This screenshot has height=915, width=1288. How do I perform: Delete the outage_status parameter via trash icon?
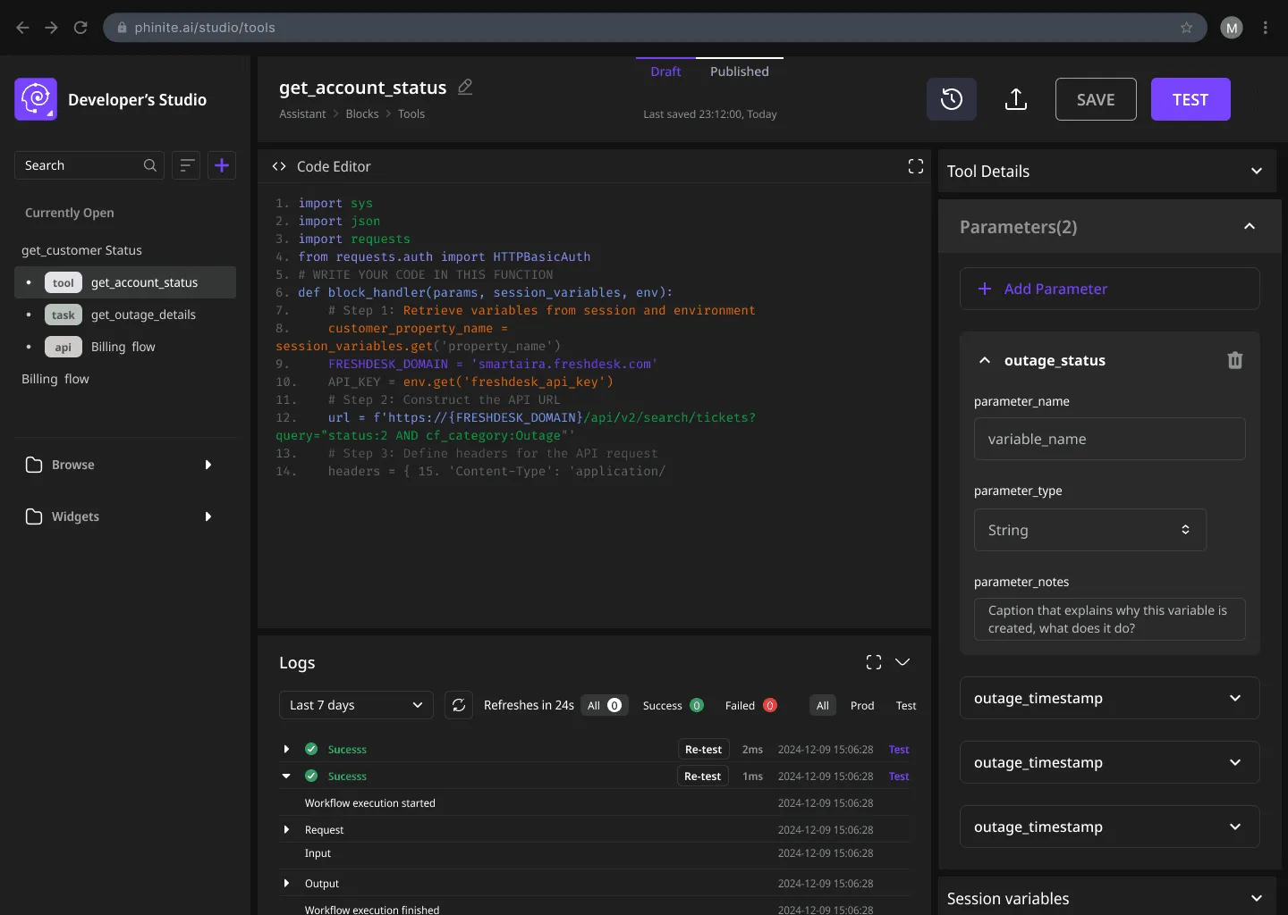point(1234,360)
